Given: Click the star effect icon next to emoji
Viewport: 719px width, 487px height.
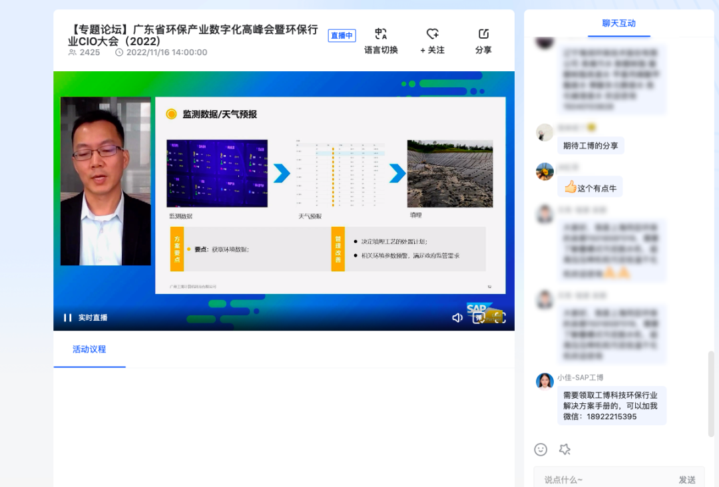Looking at the screenshot, I should [x=565, y=449].
